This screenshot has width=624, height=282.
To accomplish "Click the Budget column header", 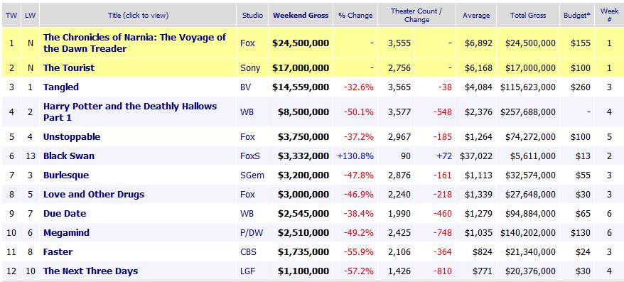I will coord(577,15).
